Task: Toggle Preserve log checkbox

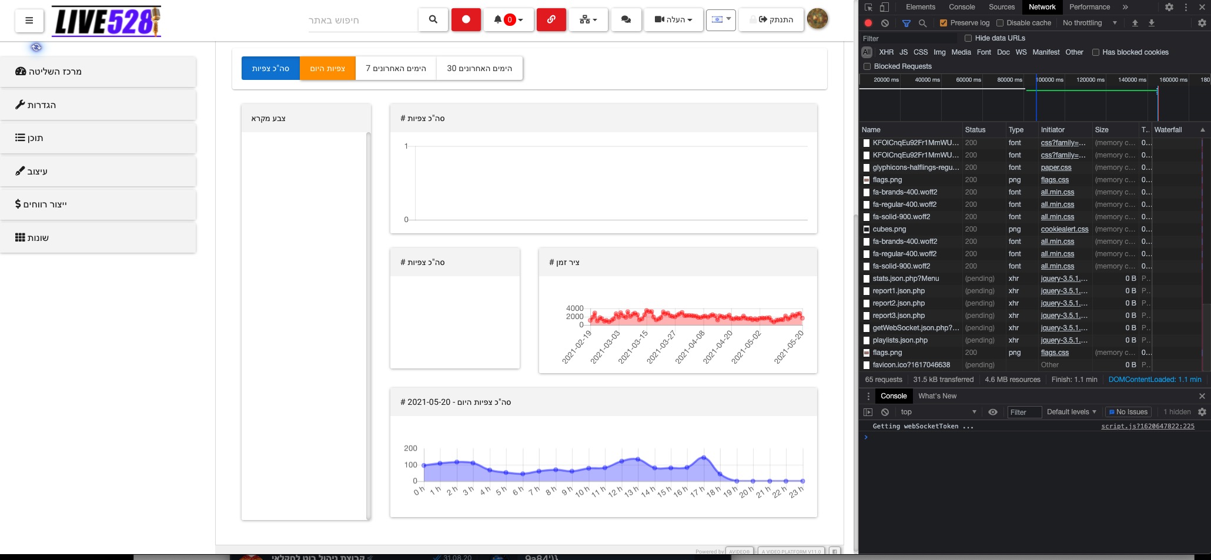Action: coord(944,23)
